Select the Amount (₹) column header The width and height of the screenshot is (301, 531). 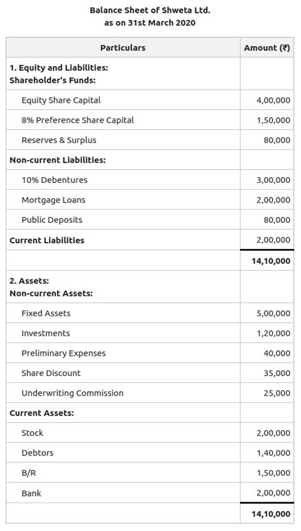(x=267, y=48)
